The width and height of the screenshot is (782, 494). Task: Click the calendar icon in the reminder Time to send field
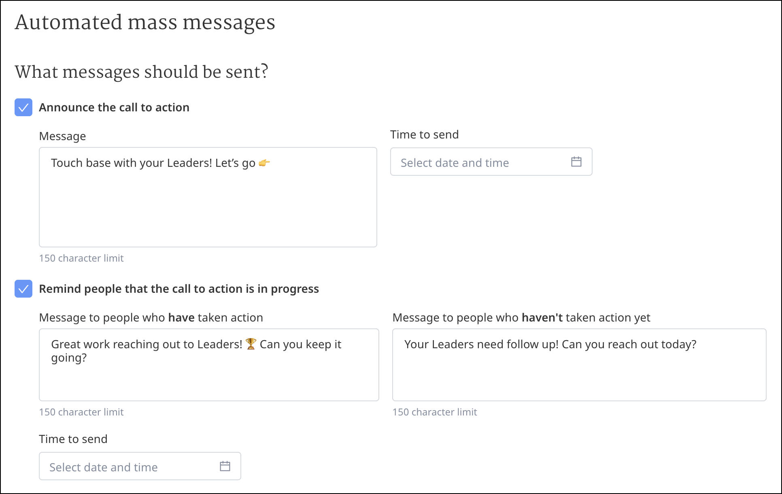coord(225,466)
